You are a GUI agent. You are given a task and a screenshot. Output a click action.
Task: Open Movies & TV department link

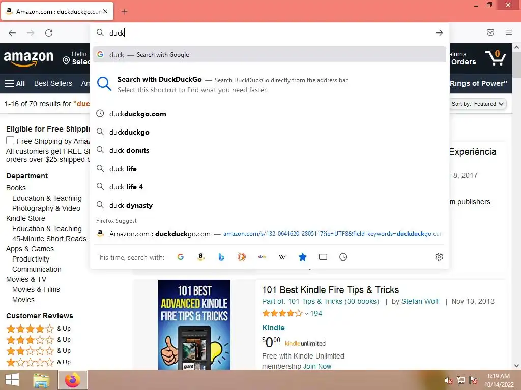(x=26, y=280)
